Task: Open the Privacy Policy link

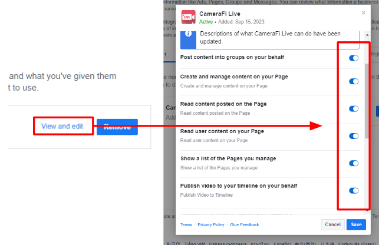Action: pyautogui.click(x=211, y=225)
